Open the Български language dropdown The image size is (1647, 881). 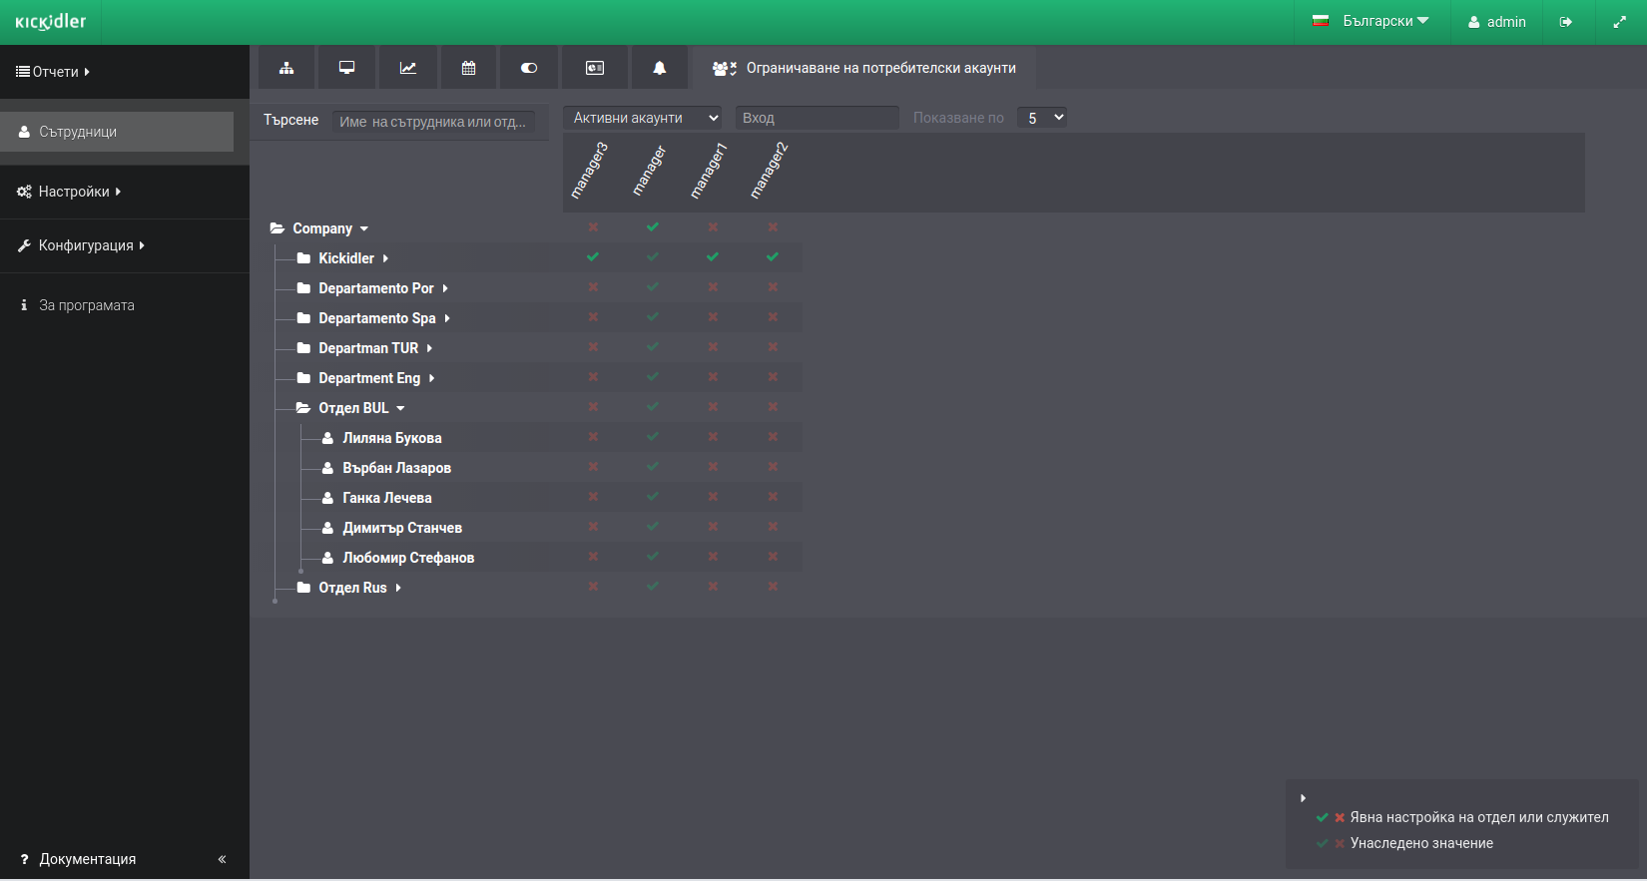pyautogui.click(x=1372, y=21)
